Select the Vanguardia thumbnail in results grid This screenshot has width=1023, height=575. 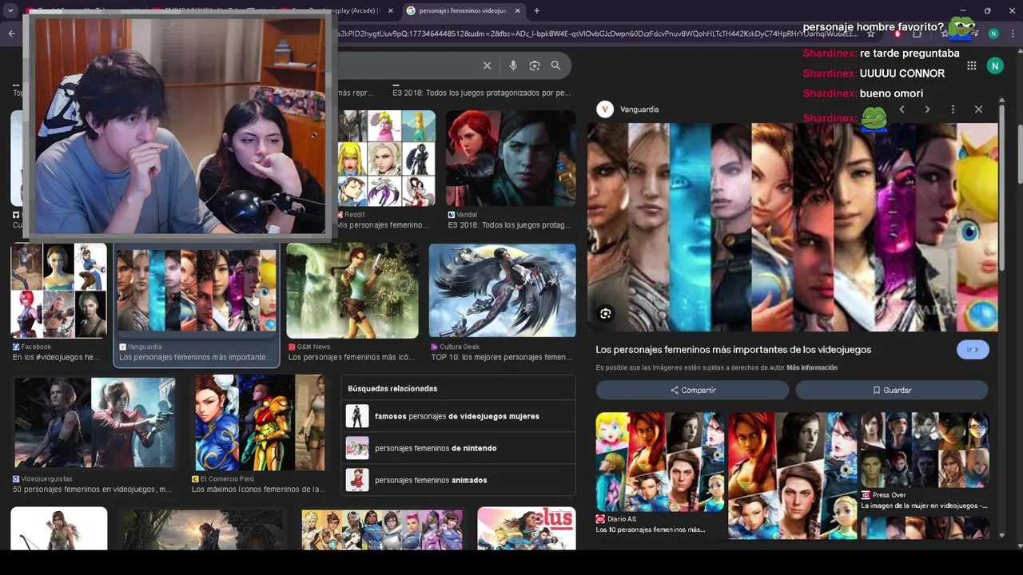point(197,292)
